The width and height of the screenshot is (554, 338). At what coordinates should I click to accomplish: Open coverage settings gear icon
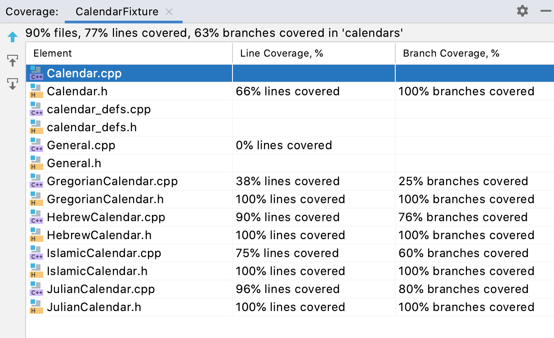[x=523, y=11]
